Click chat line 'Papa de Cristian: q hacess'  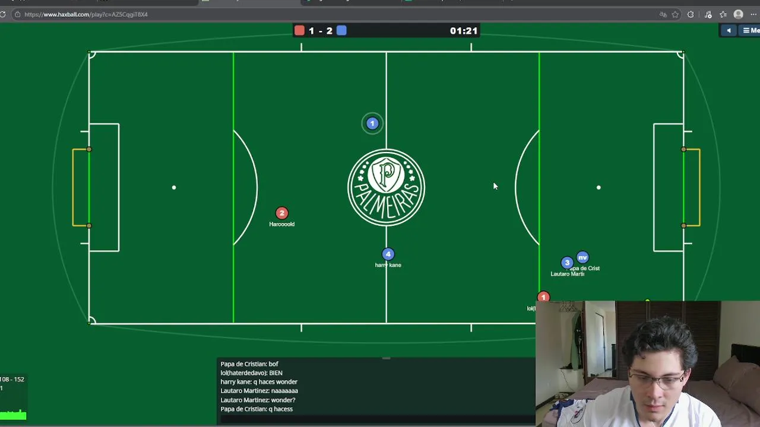(x=256, y=409)
